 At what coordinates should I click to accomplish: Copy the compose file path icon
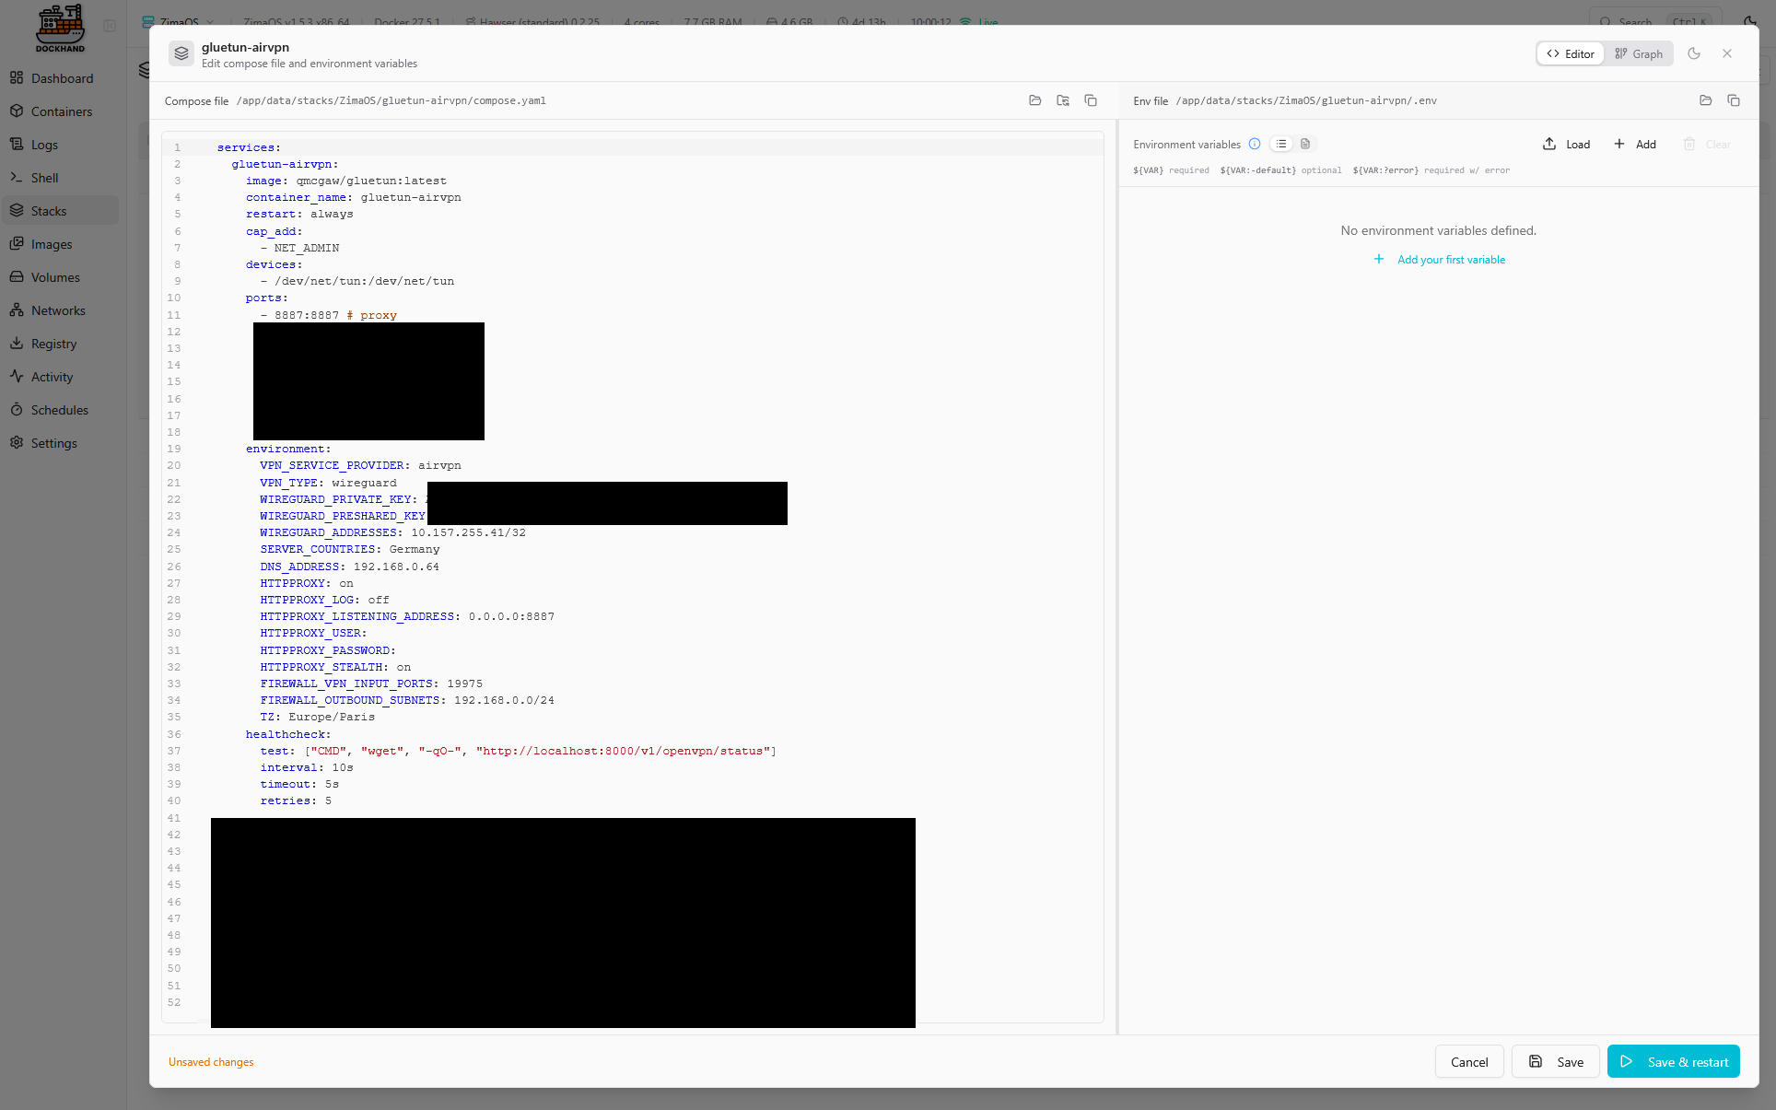coord(1091,100)
